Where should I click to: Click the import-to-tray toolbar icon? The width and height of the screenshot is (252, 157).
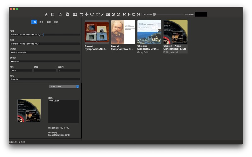tap(47, 14)
